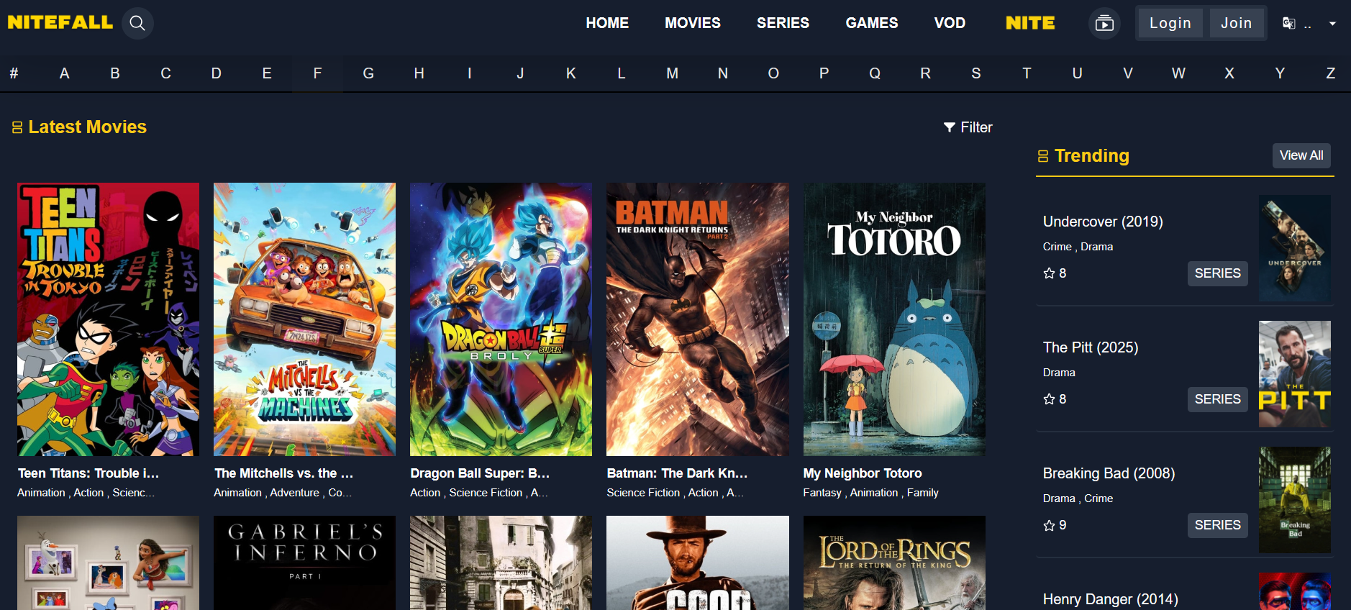Click the Fantasy genre under Totoro
This screenshot has width=1351, height=610.
(x=822, y=493)
